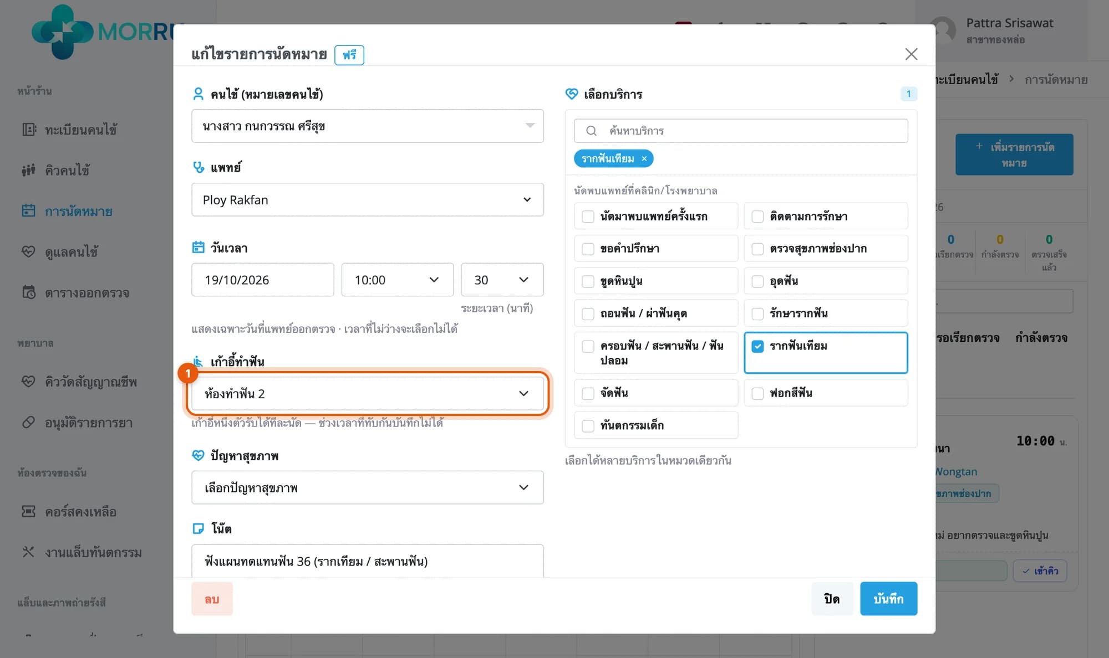Open the 30 minutes duration dropdown

point(502,280)
